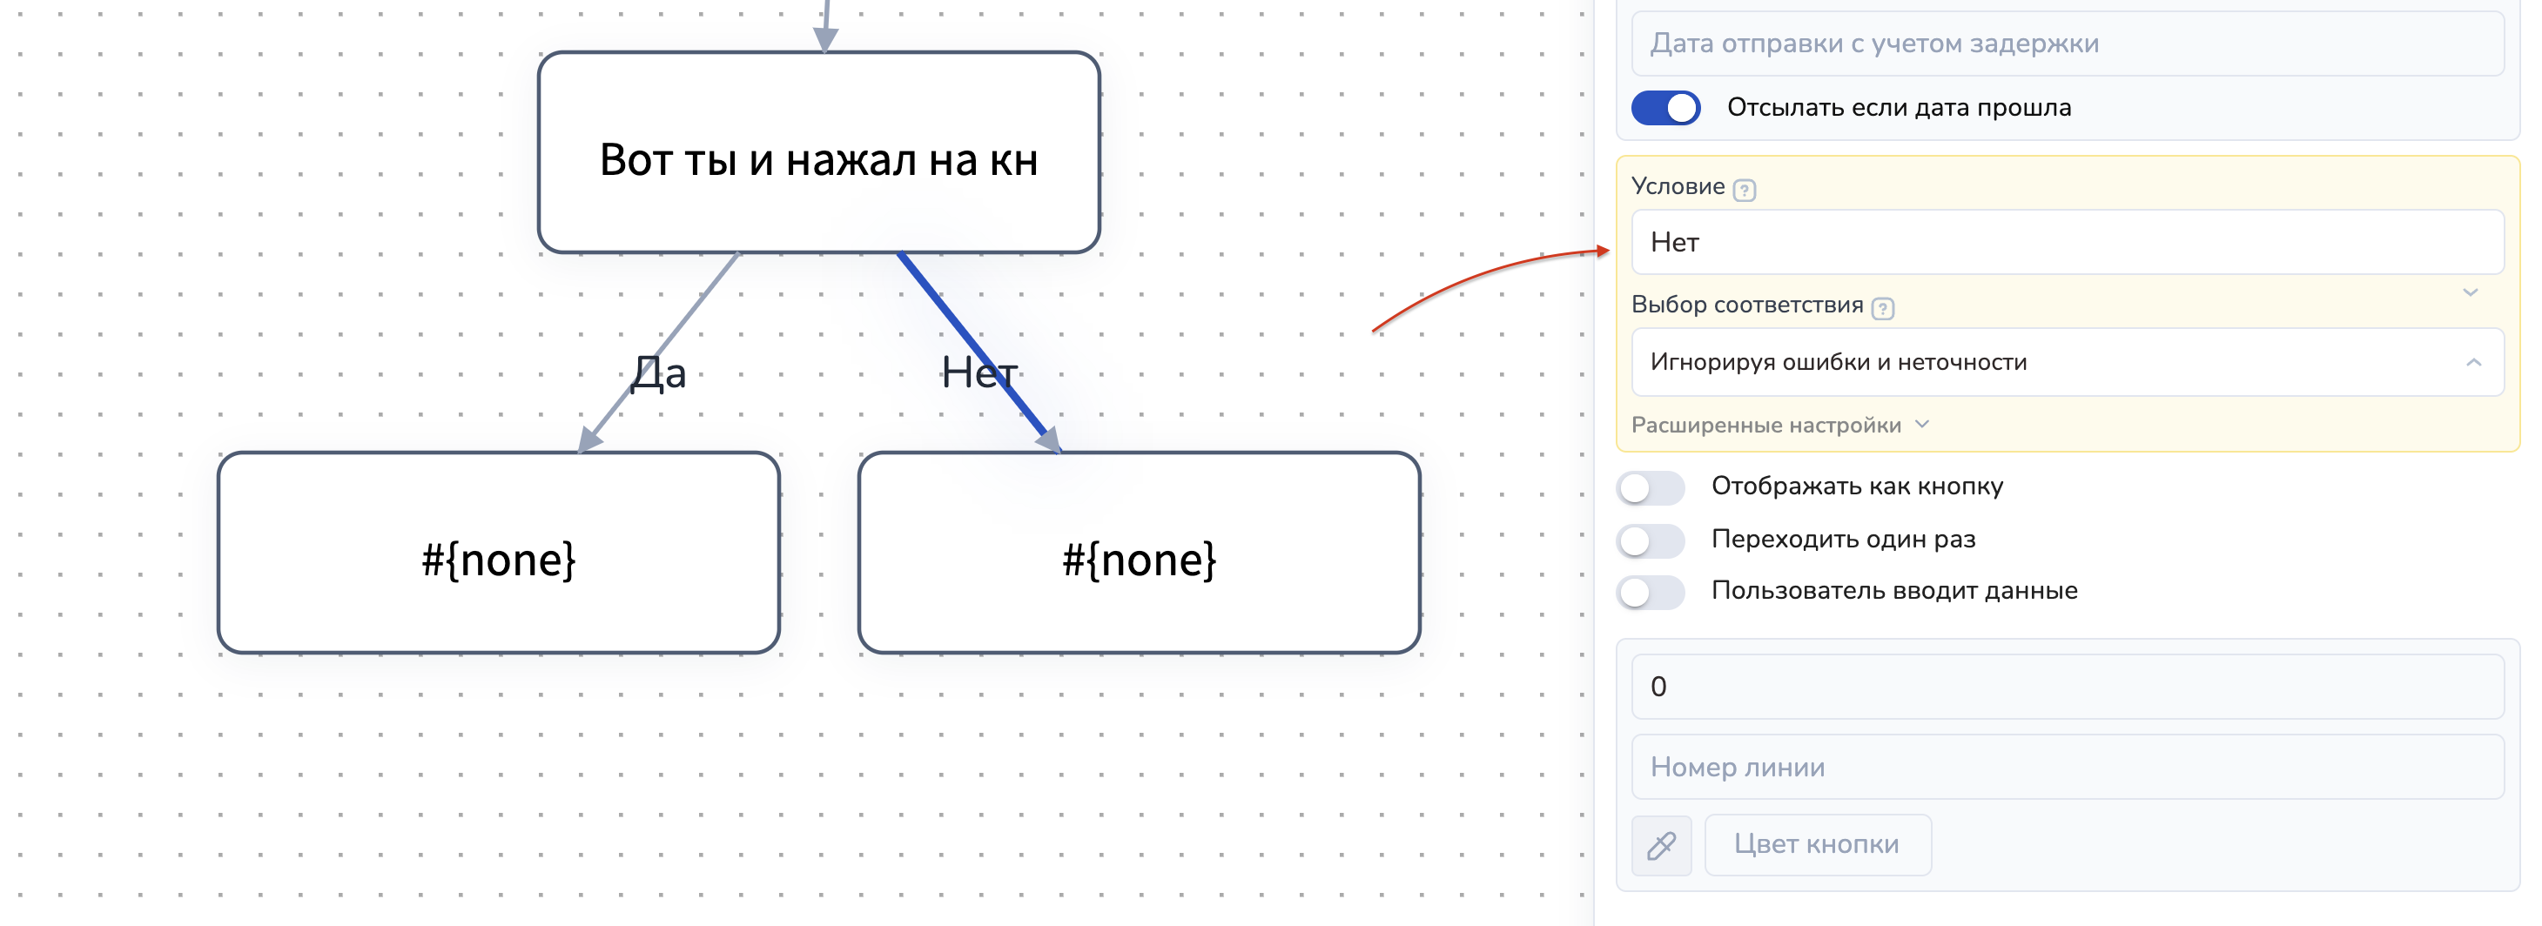Screen dimensions: 2542x926
Task: Click the small chevron below the Условие field
Action: point(2470,292)
